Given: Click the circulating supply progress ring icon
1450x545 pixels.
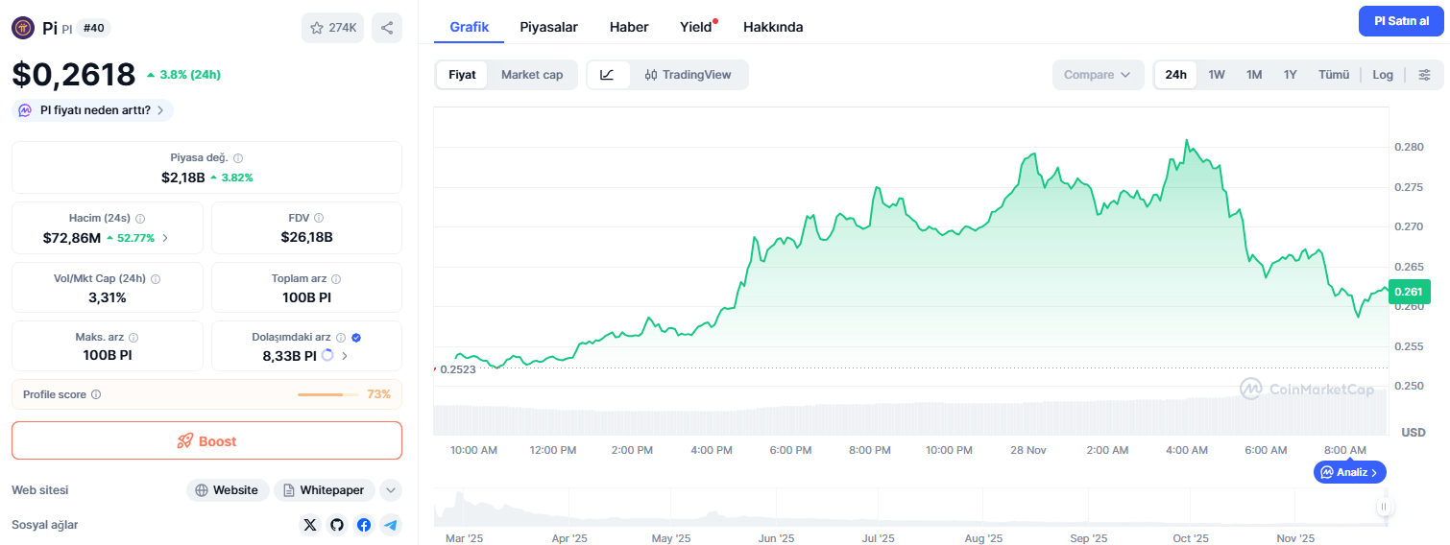Looking at the screenshot, I should point(327,355).
